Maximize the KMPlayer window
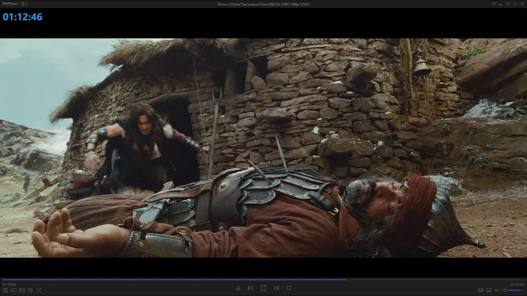 pyautogui.click(x=508, y=4)
